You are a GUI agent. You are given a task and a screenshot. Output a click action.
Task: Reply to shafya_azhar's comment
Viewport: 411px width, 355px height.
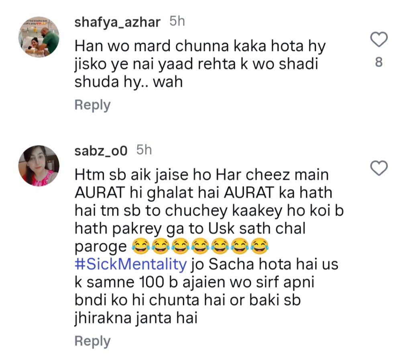point(92,105)
